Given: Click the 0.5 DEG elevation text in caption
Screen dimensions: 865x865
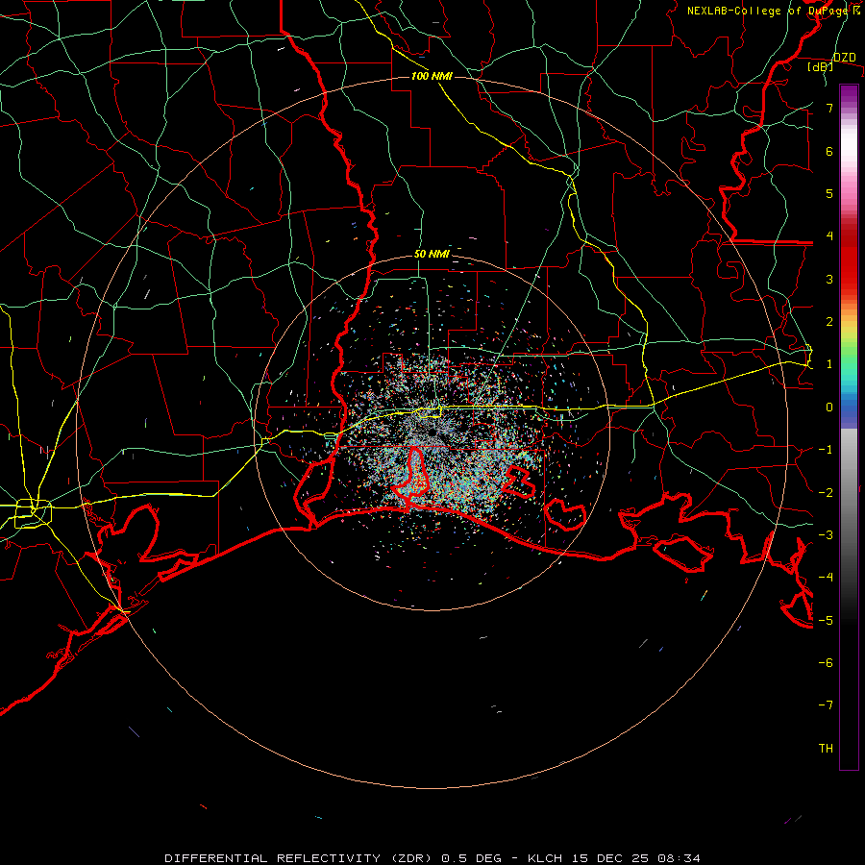Looking at the screenshot, I should pyautogui.click(x=472, y=858).
